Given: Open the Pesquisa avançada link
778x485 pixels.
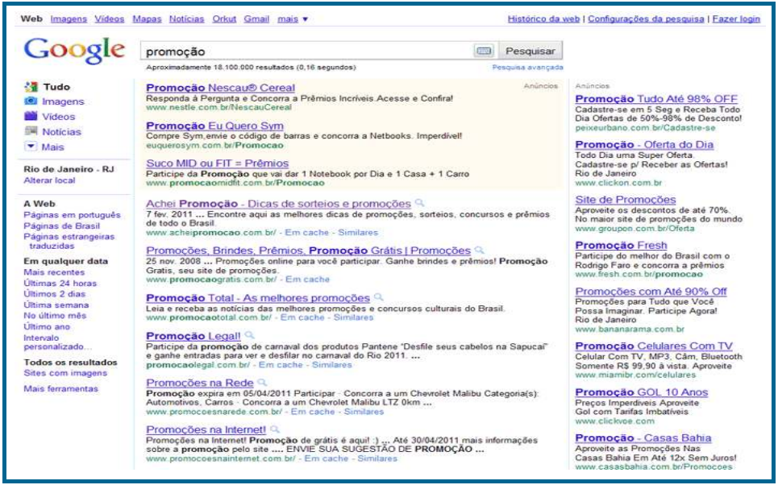Looking at the screenshot, I should click(x=527, y=68).
